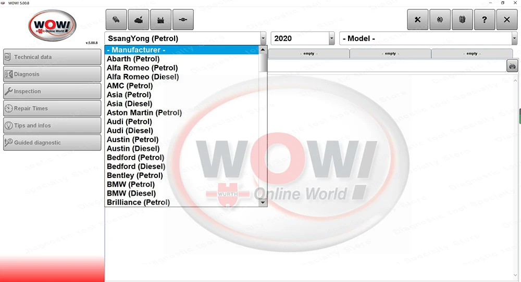
Task: Choose Bedford (Petrol) from the list
Action: pyautogui.click(x=182, y=157)
